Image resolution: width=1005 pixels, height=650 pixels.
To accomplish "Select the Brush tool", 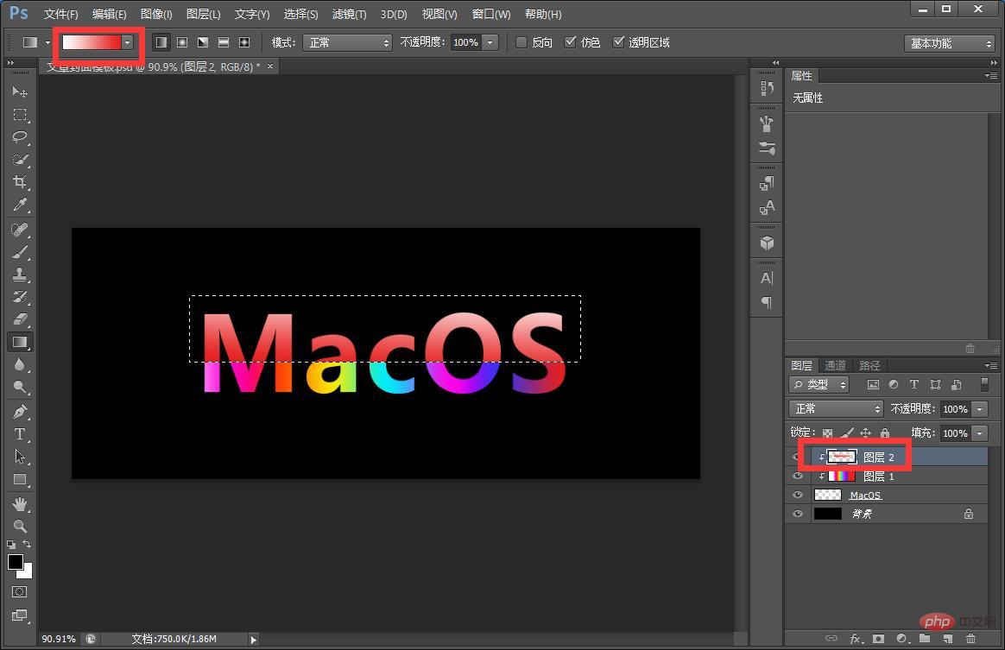I will pos(19,251).
